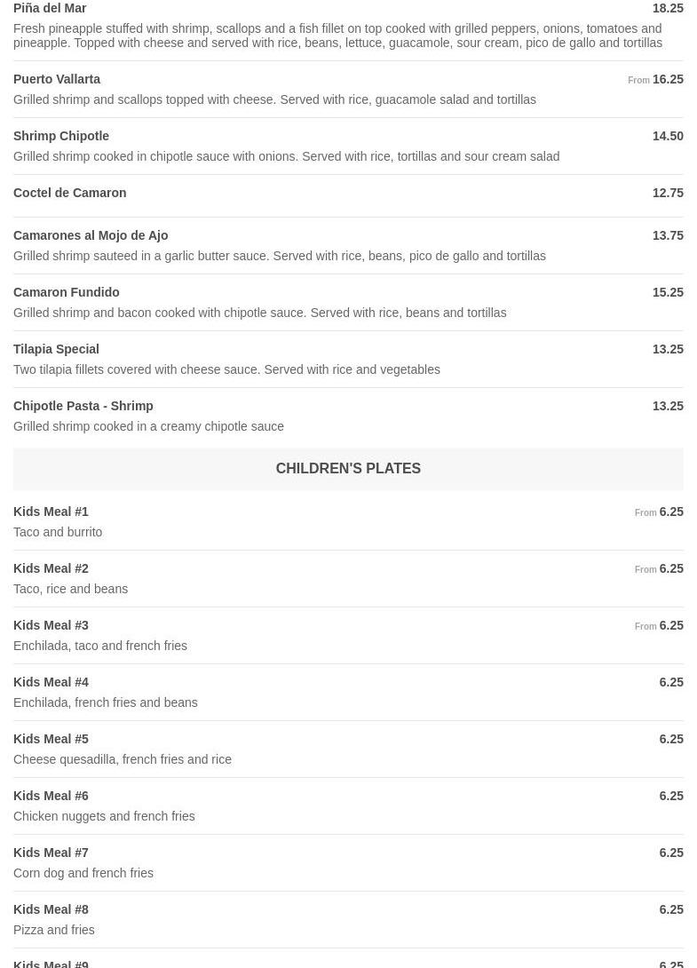Select Kids Meal #7 corn dog

(51, 853)
